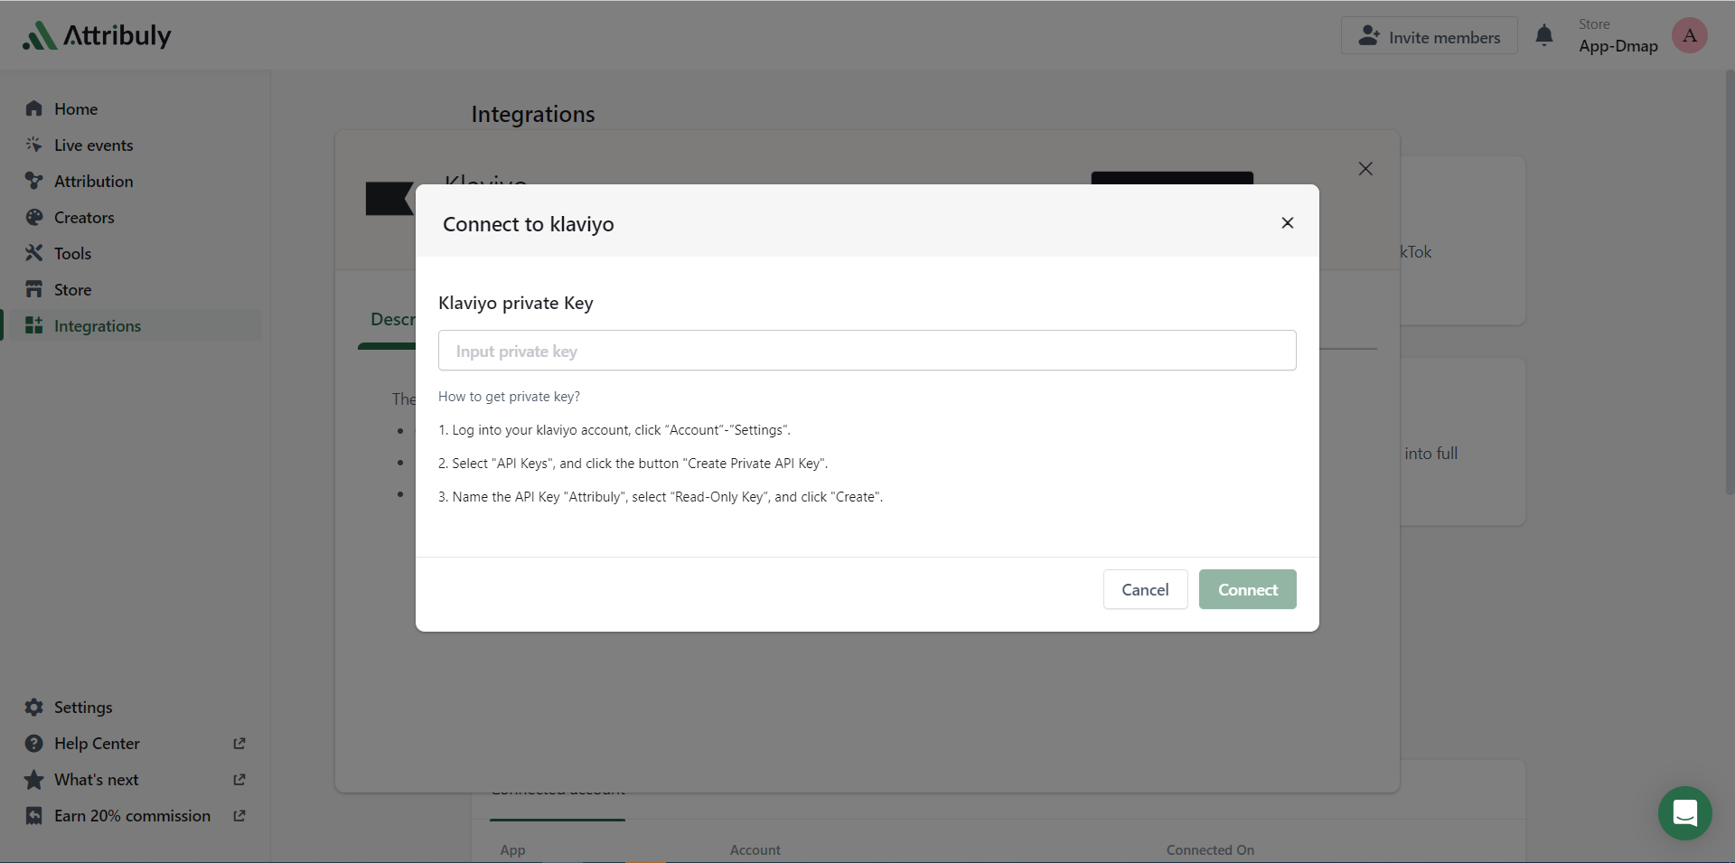This screenshot has width=1735, height=863.
Task: Close the Connect to klaviyo dialog
Action: click(1288, 222)
